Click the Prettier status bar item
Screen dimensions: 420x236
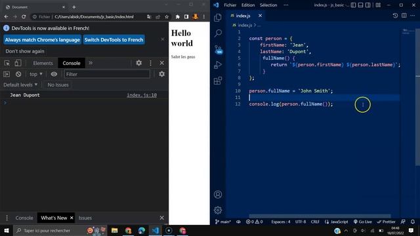(x=386, y=222)
